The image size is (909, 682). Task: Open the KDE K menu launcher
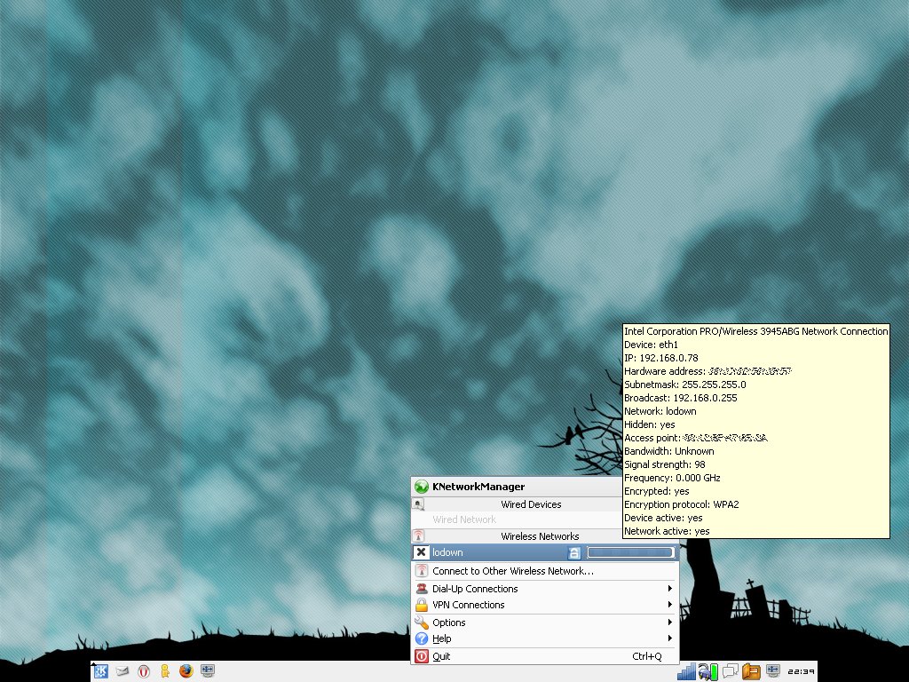tap(101, 671)
